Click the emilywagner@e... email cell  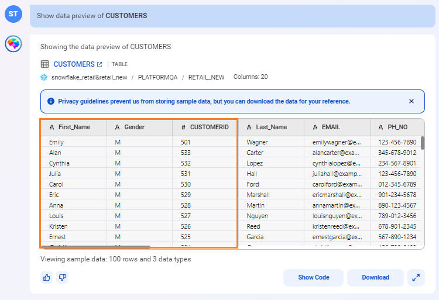tap(337, 142)
